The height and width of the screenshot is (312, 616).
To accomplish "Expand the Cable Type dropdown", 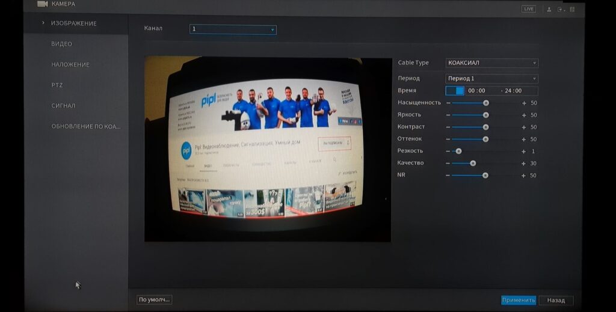I will [x=492, y=63].
